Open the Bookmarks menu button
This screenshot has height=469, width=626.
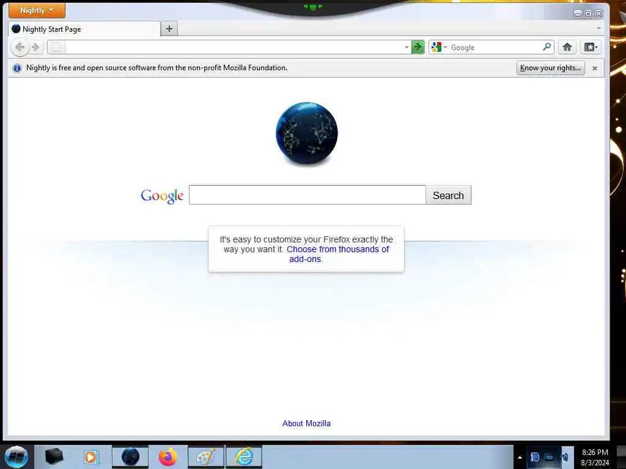[591, 47]
